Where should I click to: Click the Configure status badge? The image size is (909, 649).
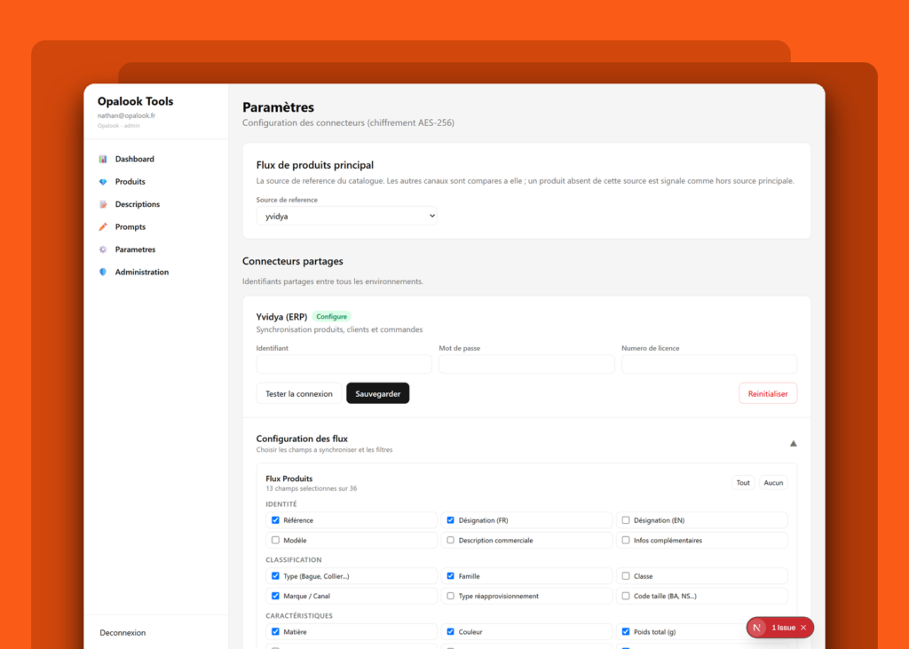pyautogui.click(x=332, y=317)
